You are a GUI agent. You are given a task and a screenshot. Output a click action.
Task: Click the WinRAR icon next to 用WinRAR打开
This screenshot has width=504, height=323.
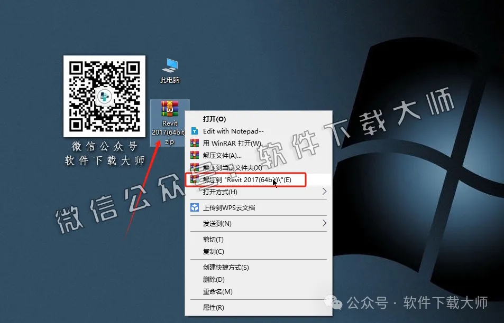[x=194, y=143]
